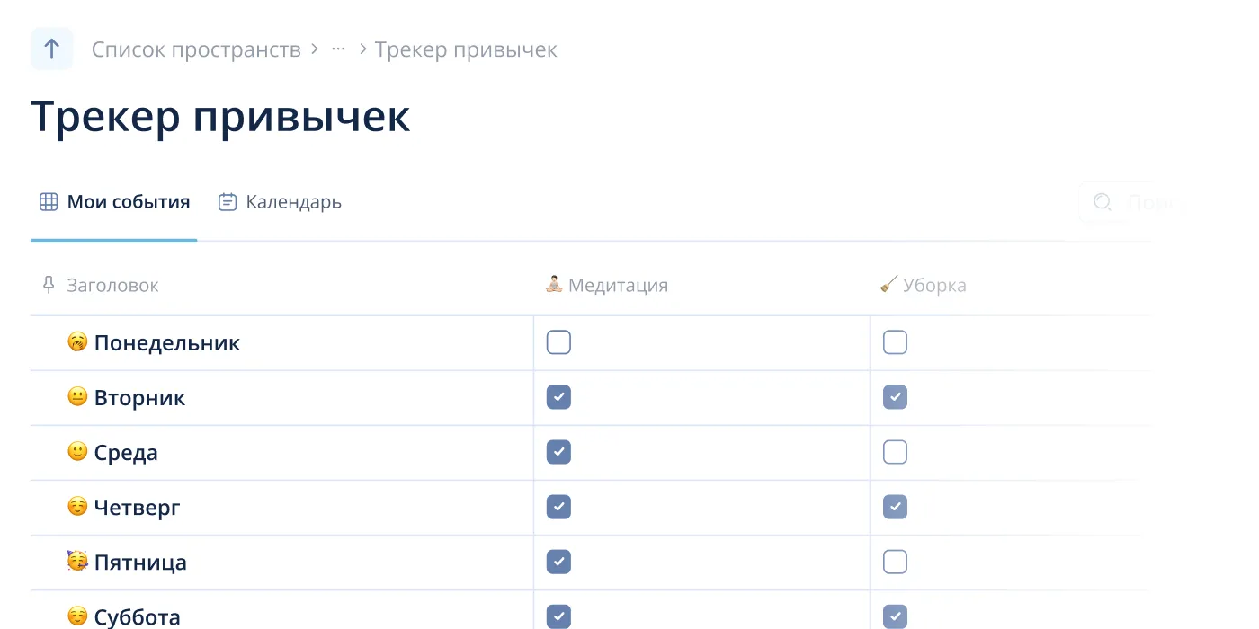Open the Трекер привычек breadcrumb link

[x=466, y=49]
